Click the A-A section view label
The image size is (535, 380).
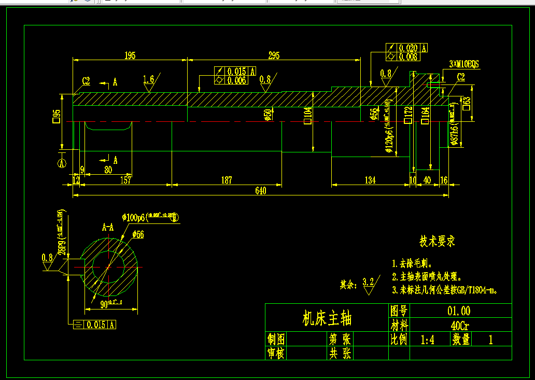[x=108, y=227]
